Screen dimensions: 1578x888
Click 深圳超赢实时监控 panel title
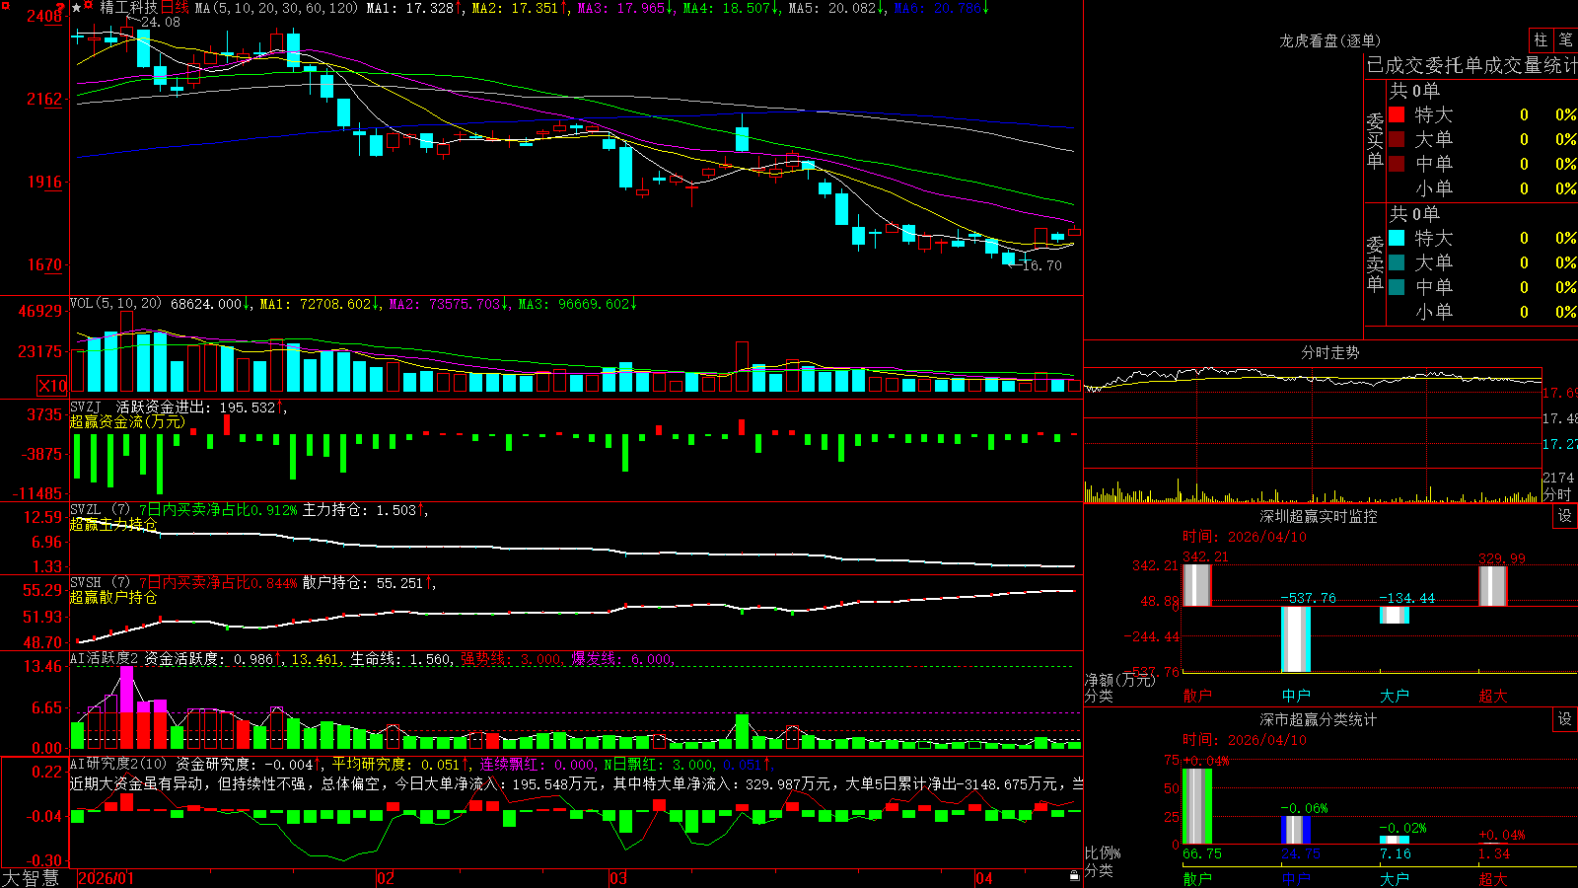1318,516
